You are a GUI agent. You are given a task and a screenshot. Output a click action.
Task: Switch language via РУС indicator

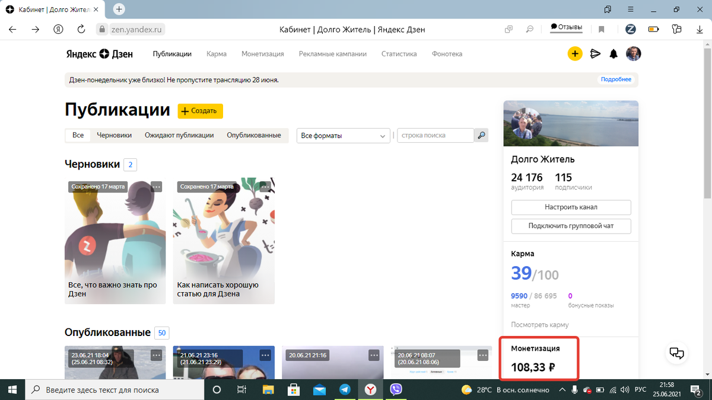tap(641, 389)
